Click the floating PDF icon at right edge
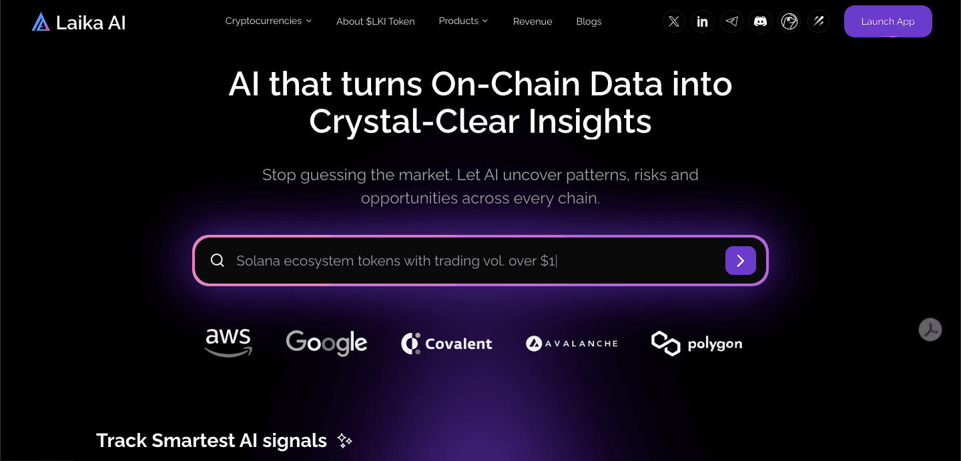This screenshot has width=961, height=461. click(930, 330)
